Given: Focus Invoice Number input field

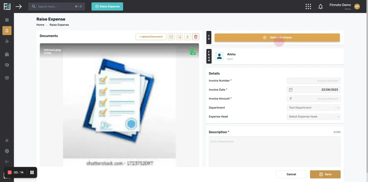Looking at the screenshot, I should tap(314, 81).
